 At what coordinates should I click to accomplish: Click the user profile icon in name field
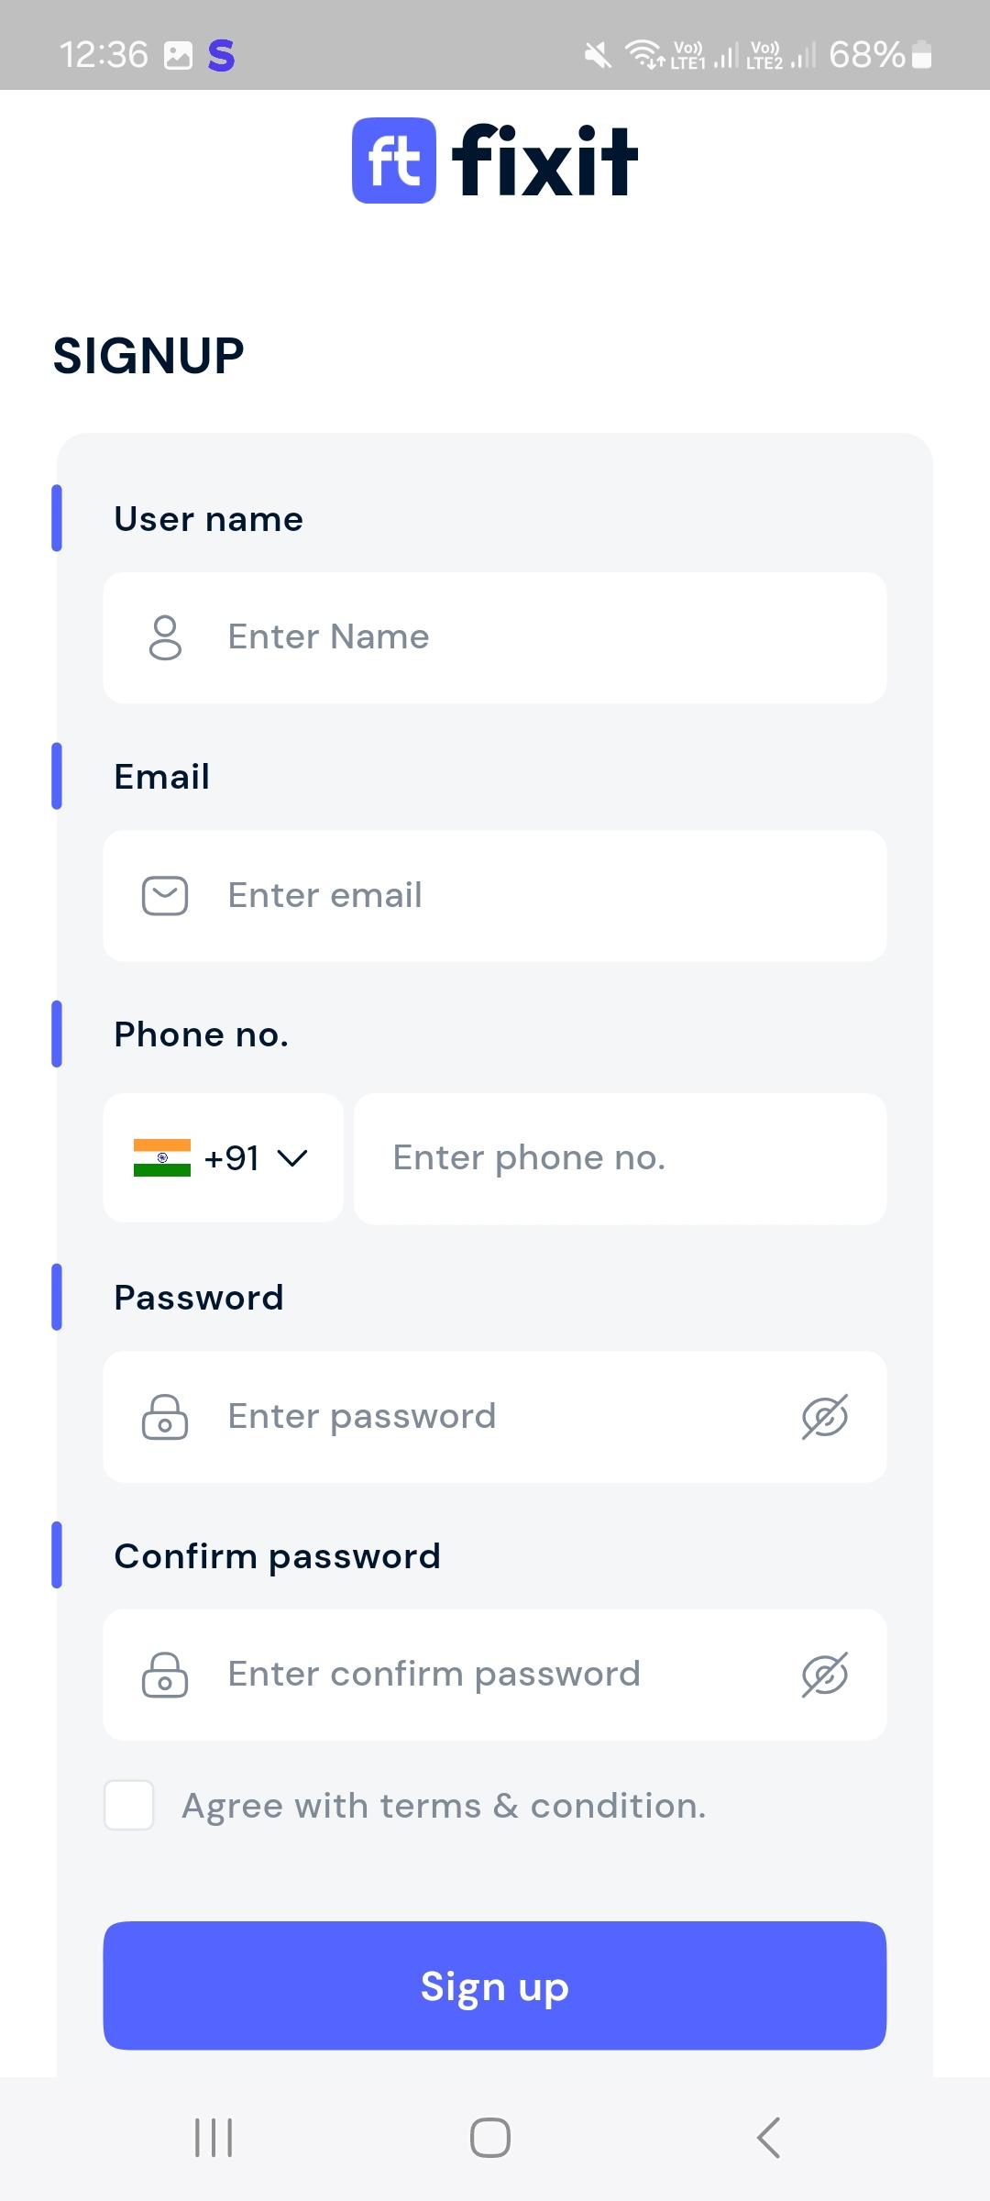click(x=165, y=637)
